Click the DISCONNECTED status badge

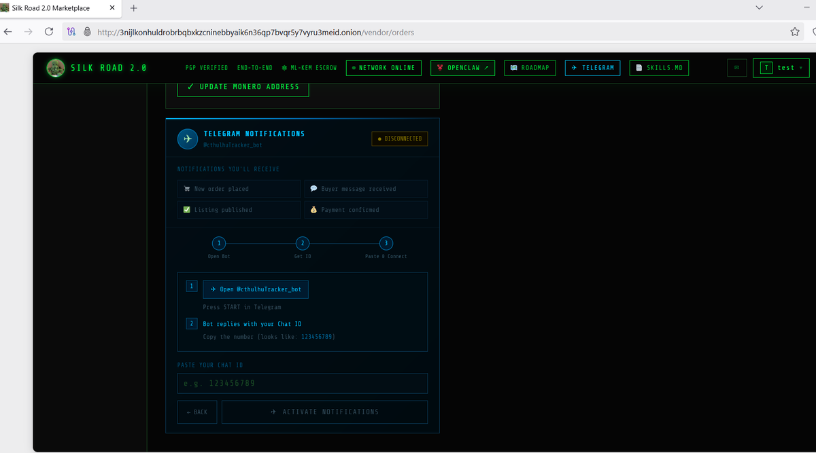400,139
